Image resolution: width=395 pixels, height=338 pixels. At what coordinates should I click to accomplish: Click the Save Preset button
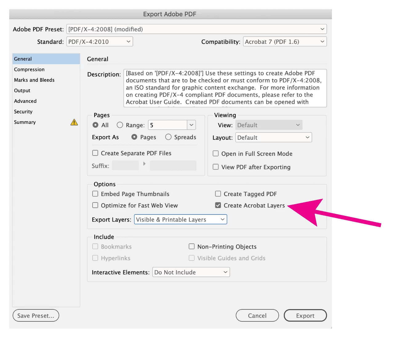(36, 316)
